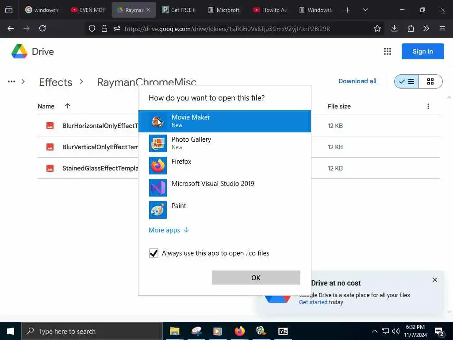Sort by the Name column header
Image resolution: width=453 pixels, height=340 pixels.
point(46,106)
